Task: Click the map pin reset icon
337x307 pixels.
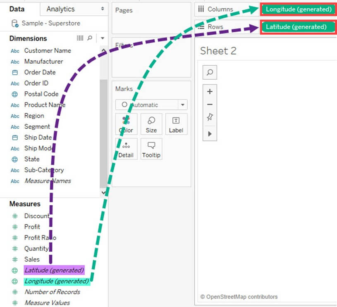Action: tap(210, 118)
